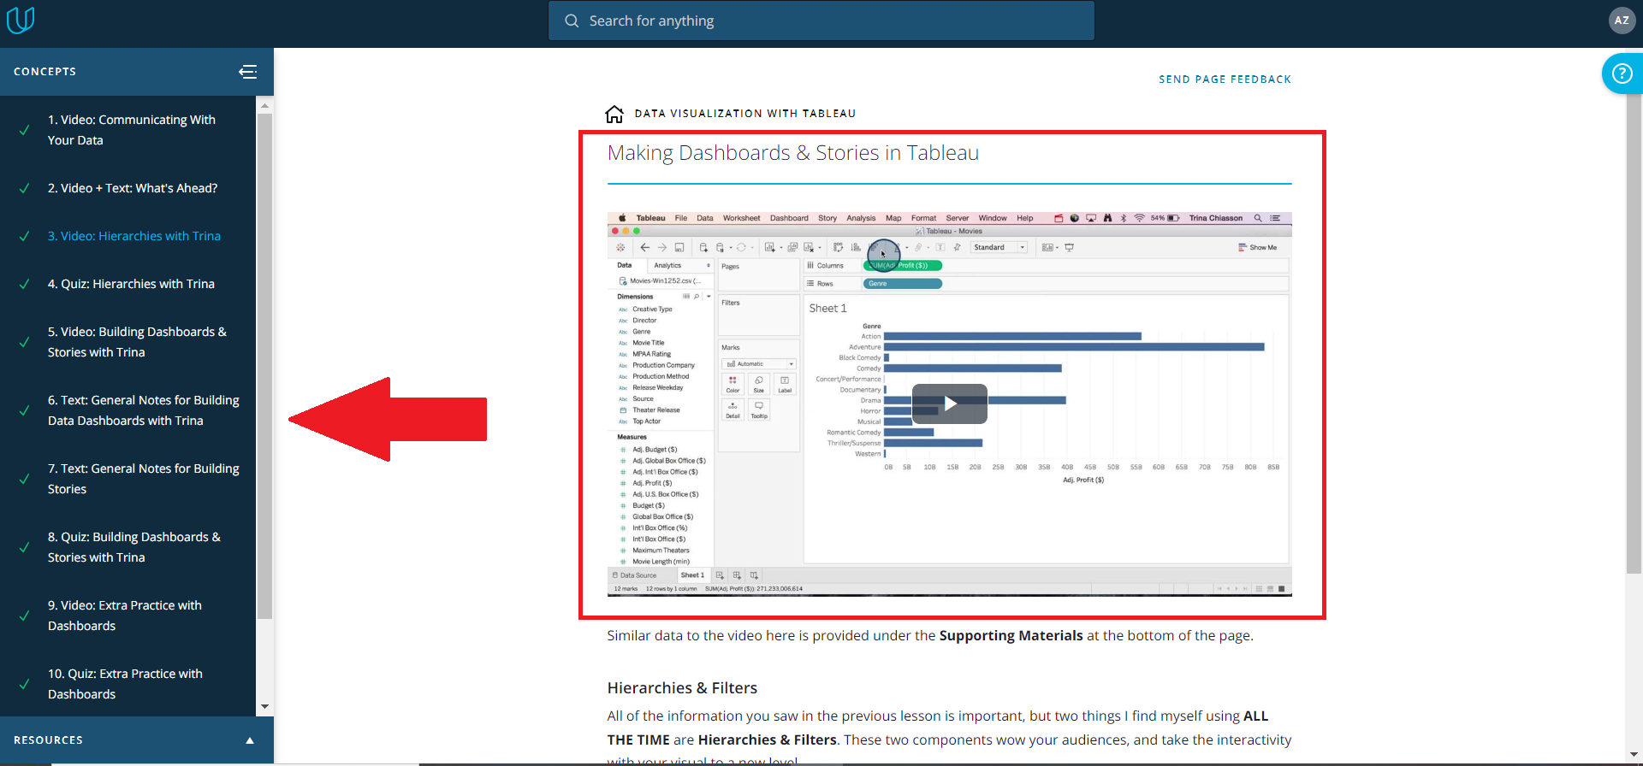Click checkmark next to Extra Practice video lesson
Screen dimensions: 1643x766
tap(25, 616)
